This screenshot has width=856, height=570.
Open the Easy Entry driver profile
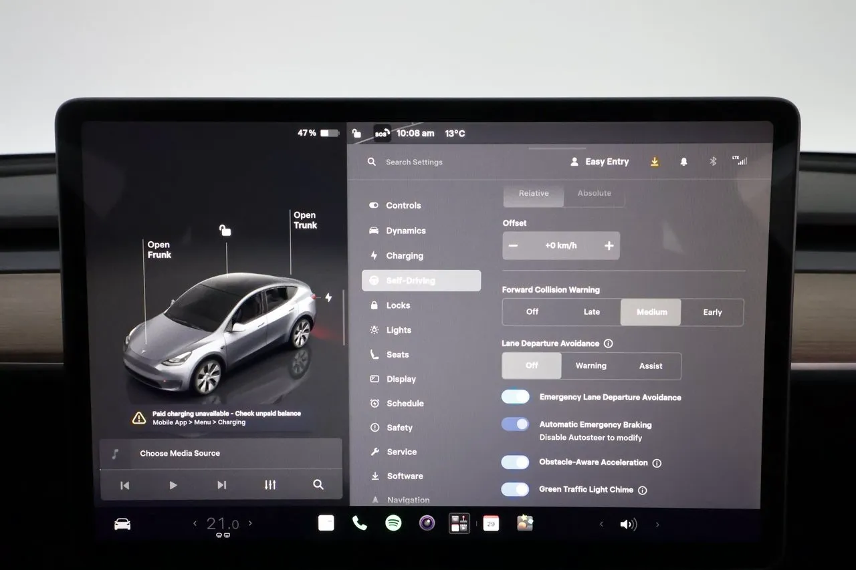pyautogui.click(x=599, y=162)
